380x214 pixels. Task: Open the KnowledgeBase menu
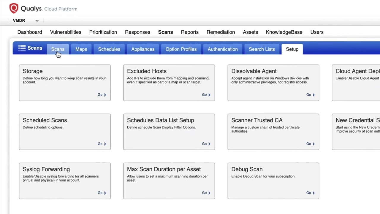point(284,32)
